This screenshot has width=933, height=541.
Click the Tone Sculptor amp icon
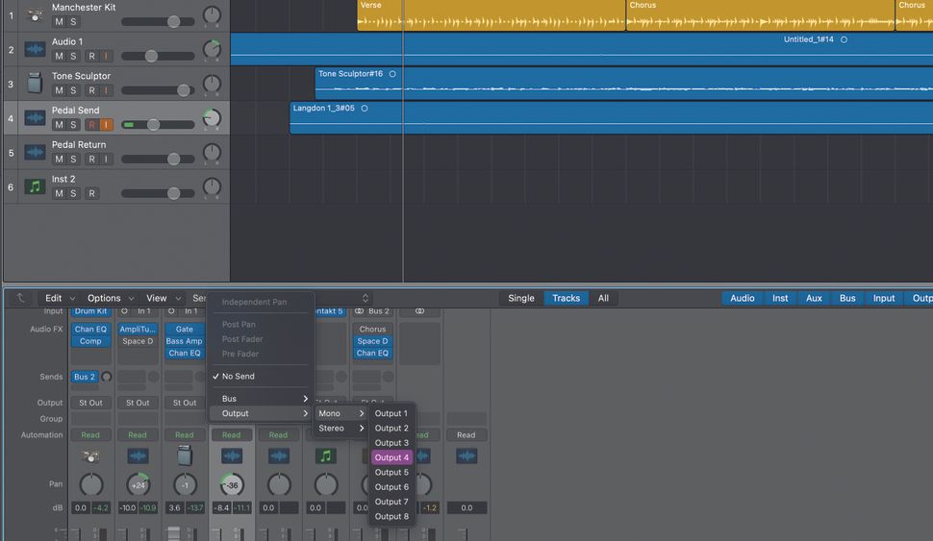tap(35, 84)
